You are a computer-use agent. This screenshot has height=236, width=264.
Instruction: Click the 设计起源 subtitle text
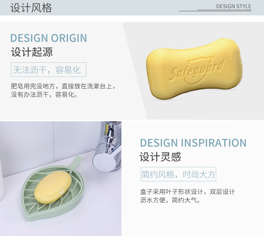coord(32,52)
